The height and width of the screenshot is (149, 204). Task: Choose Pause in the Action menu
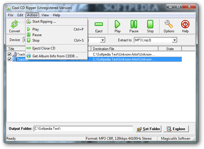click(56, 35)
